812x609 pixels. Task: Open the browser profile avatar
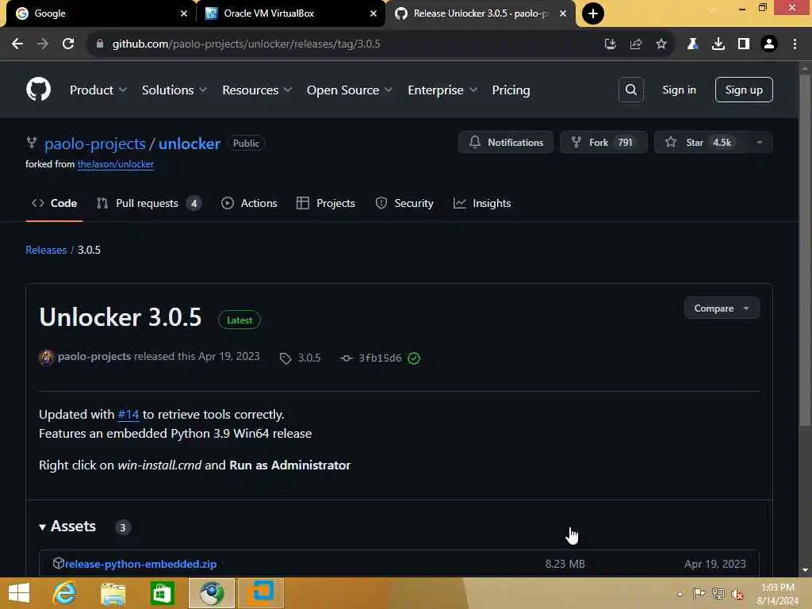tap(769, 44)
